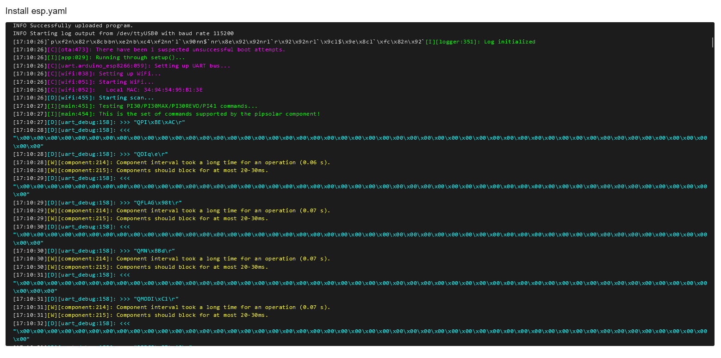This screenshot has height=358, width=721.
Task: Select the sent command "QMODI\xC1\r" line
Action: pos(96,299)
